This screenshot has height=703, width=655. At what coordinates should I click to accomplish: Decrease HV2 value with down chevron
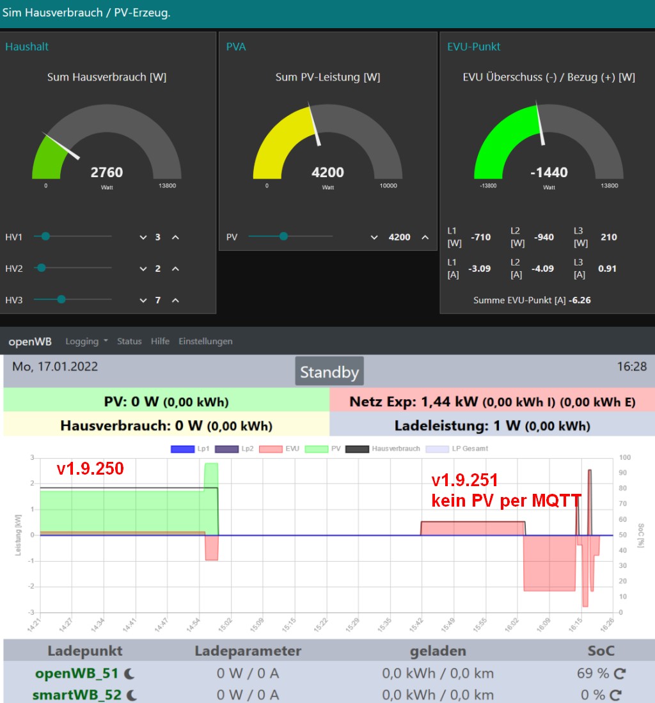click(x=143, y=269)
